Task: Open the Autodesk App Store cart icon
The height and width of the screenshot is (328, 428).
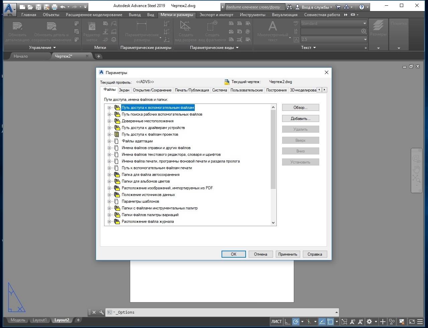Action: 338,7
